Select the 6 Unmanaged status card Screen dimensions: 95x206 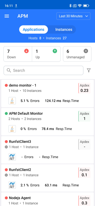tap(77, 54)
